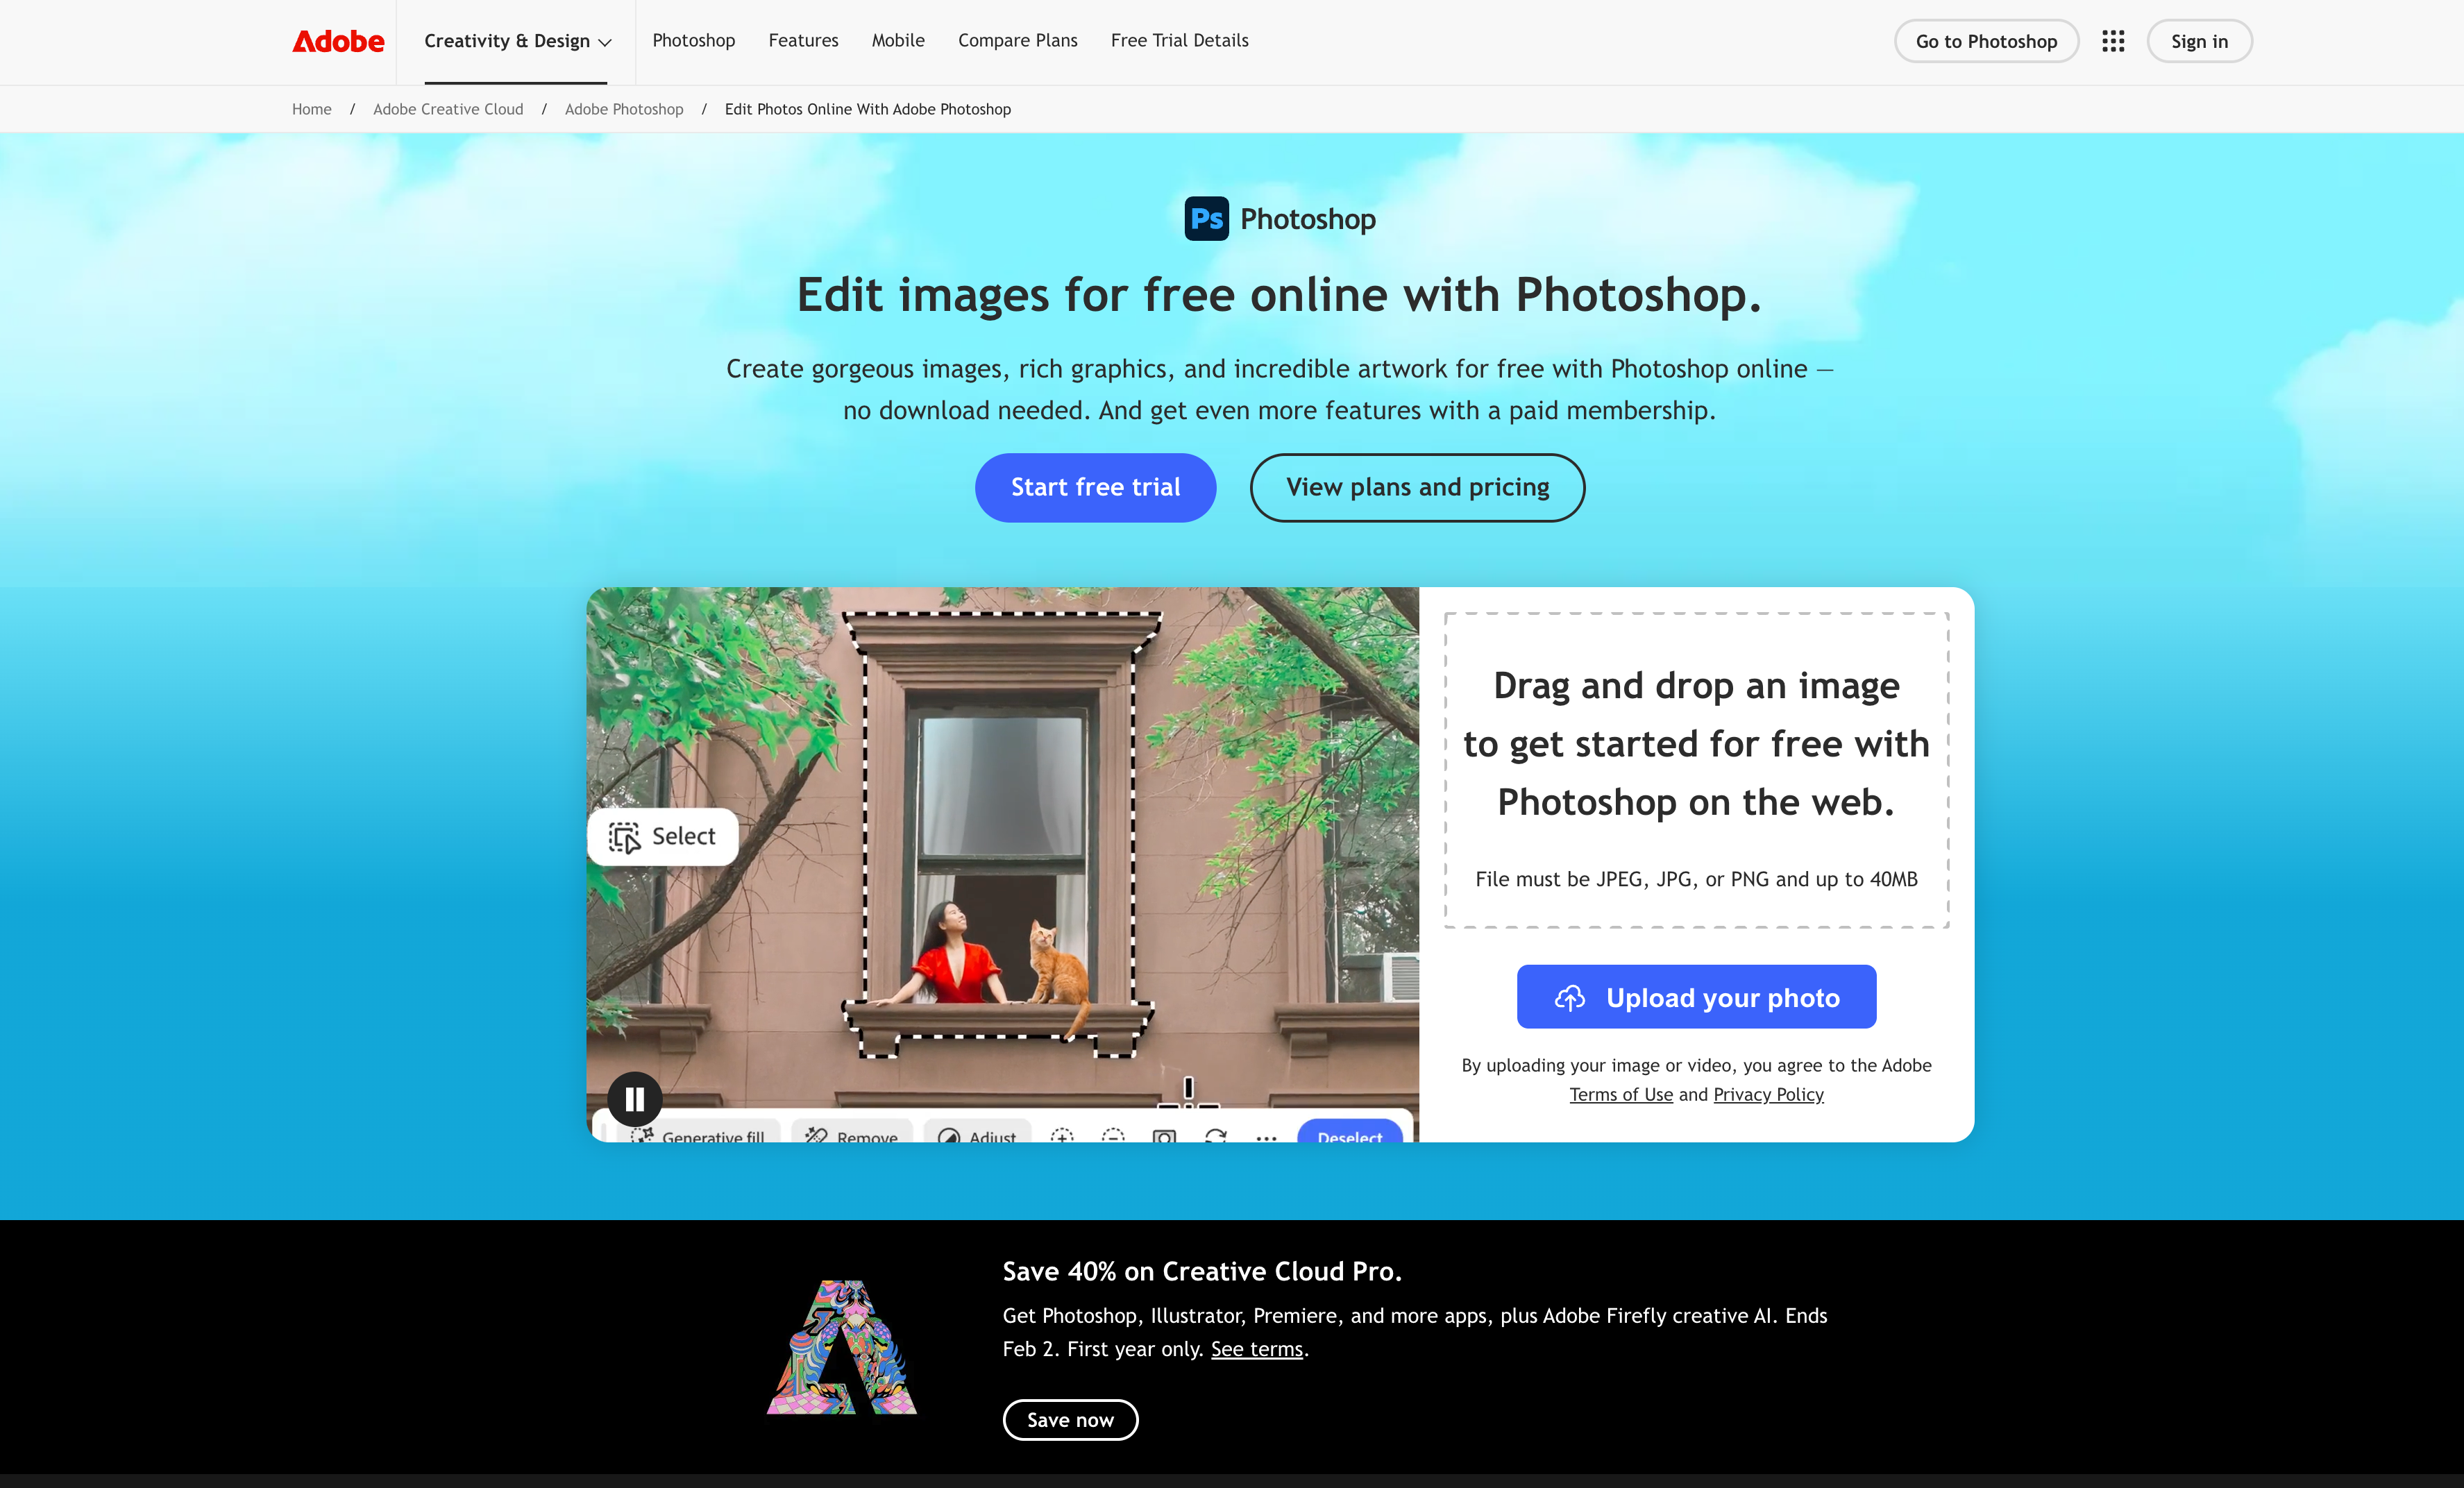Go to the Features nav item

pos(803,41)
